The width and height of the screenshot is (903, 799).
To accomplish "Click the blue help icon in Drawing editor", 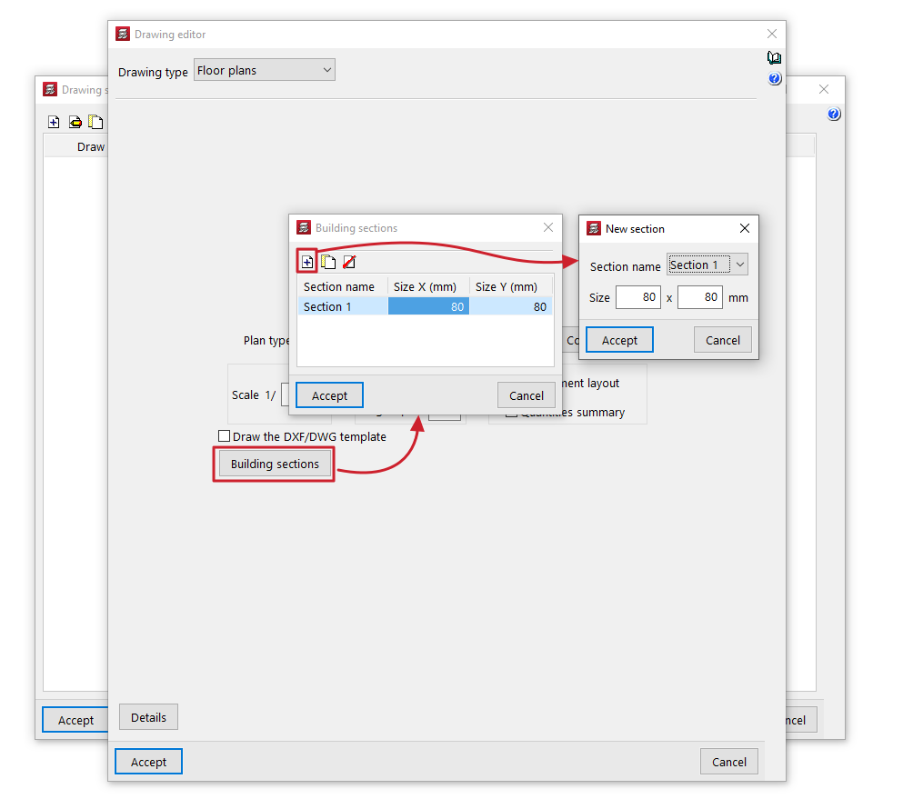I will point(775,78).
